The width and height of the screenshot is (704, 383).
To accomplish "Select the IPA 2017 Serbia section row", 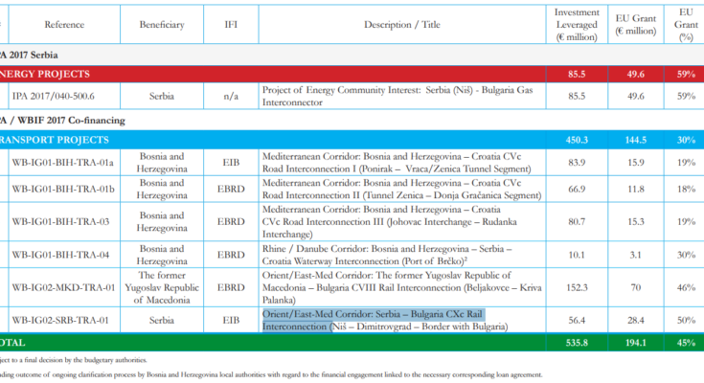I will click(352, 55).
